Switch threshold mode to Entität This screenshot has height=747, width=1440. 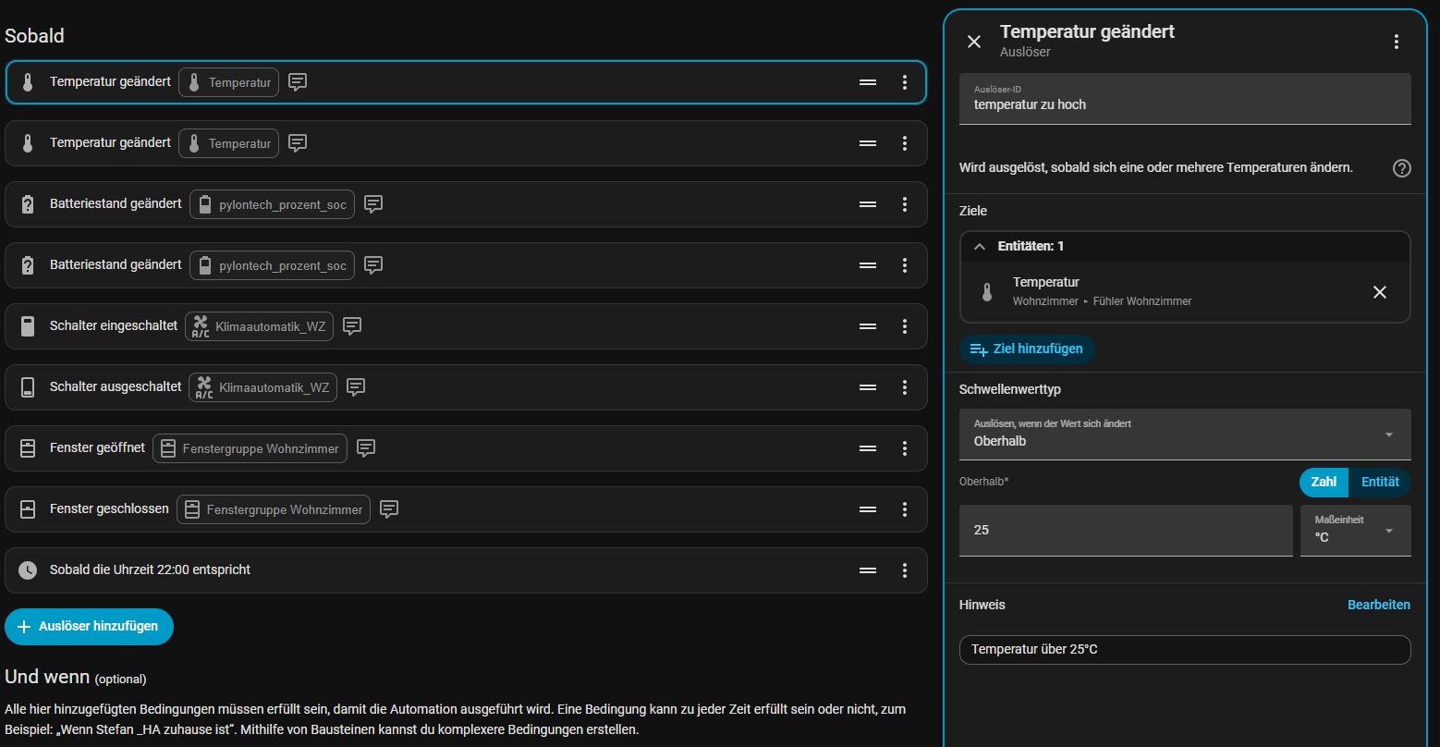tap(1380, 482)
